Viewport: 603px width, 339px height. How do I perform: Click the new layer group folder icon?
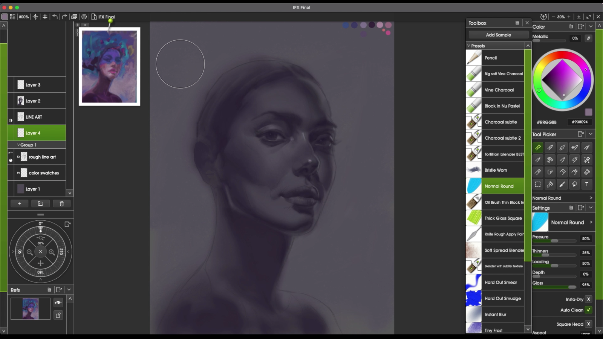pyautogui.click(x=40, y=203)
